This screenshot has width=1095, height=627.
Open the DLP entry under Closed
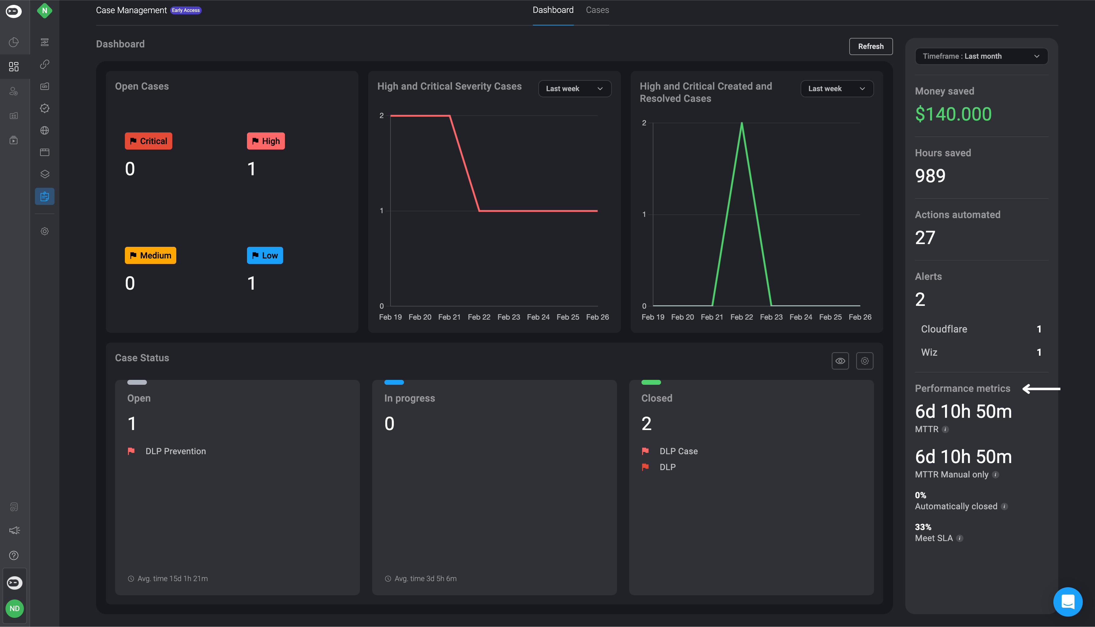tap(667, 467)
